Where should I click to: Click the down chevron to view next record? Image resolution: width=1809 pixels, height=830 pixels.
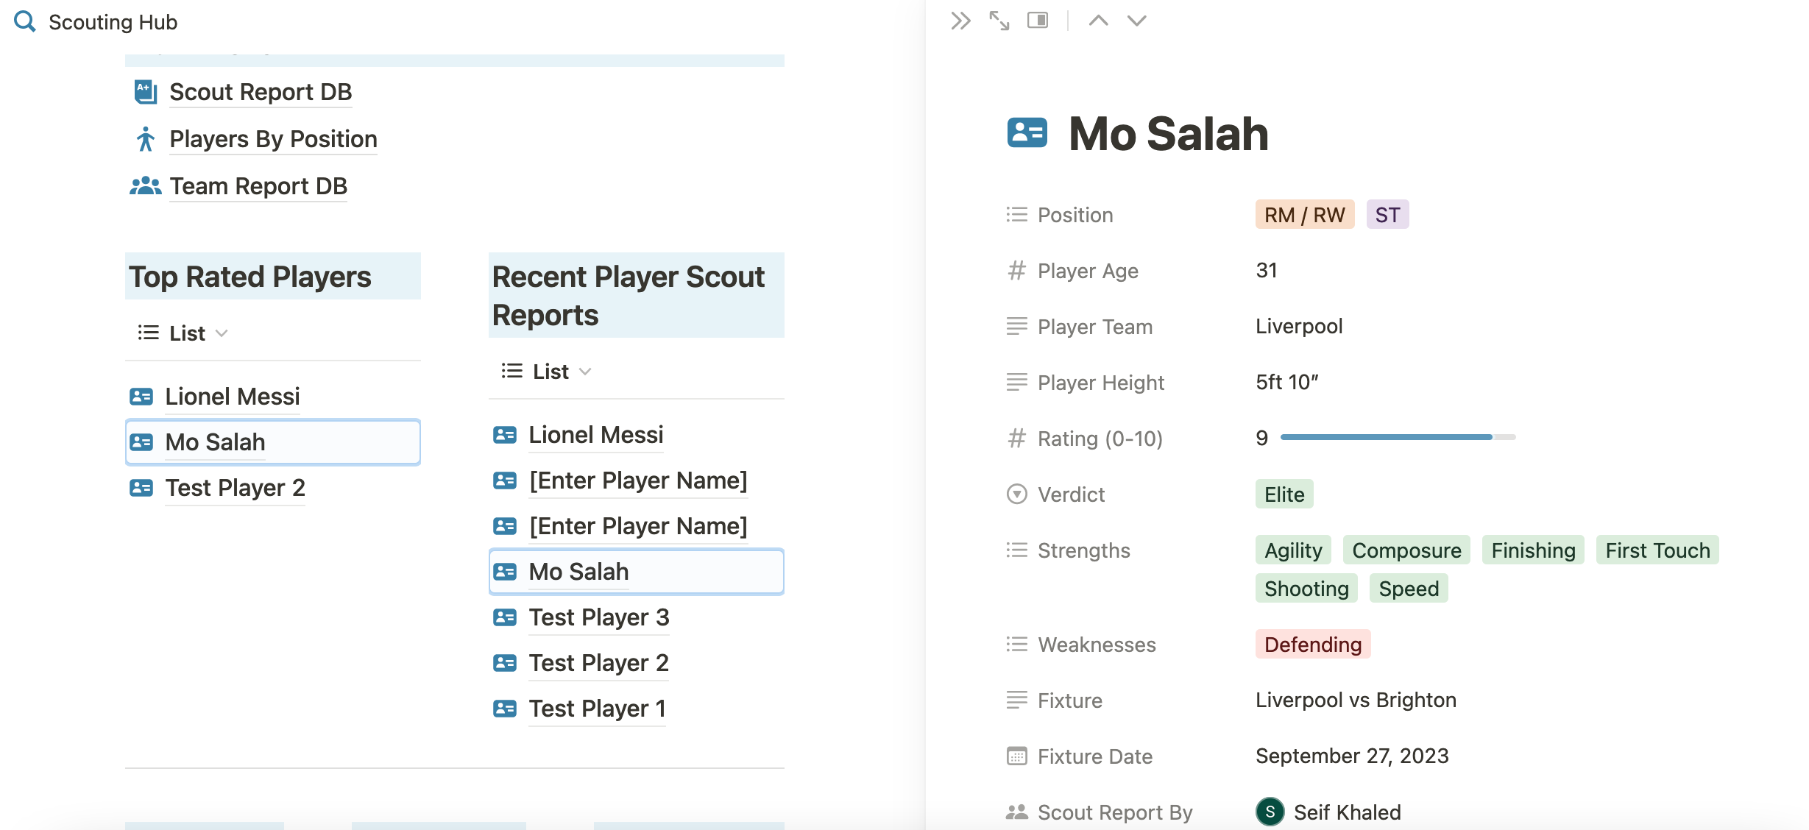(x=1134, y=21)
